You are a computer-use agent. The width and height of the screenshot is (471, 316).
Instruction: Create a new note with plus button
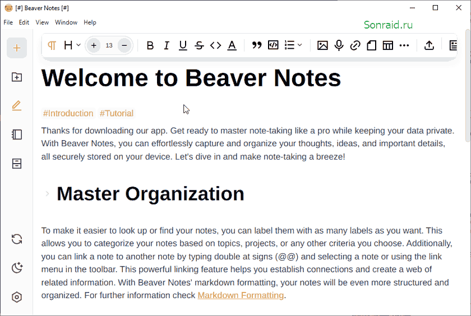pos(17,48)
